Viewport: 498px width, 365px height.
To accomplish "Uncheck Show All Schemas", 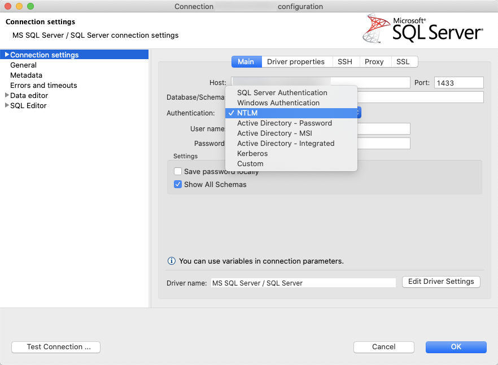I will click(178, 184).
